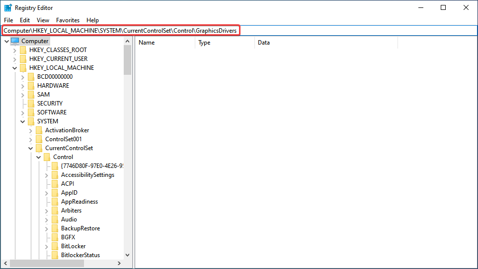
Task: Expand the HARDWARE key
Action: point(22,86)
